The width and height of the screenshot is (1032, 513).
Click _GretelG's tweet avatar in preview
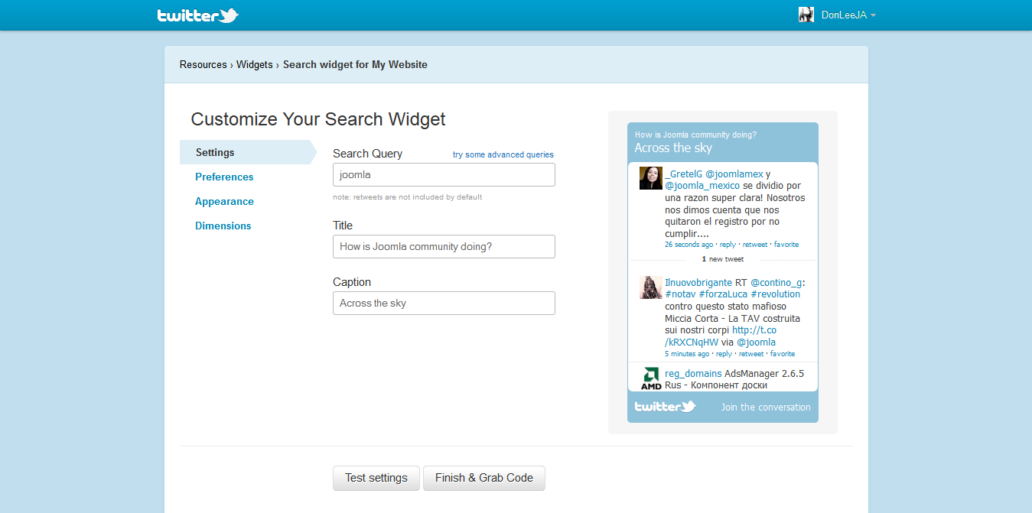click(651, 178)
